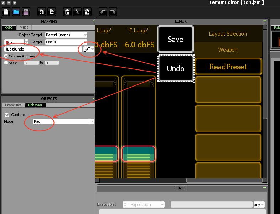Open the Execution On Expression dropdown
Viewport: 280px width, 214px height.
[x=162, y=204]
